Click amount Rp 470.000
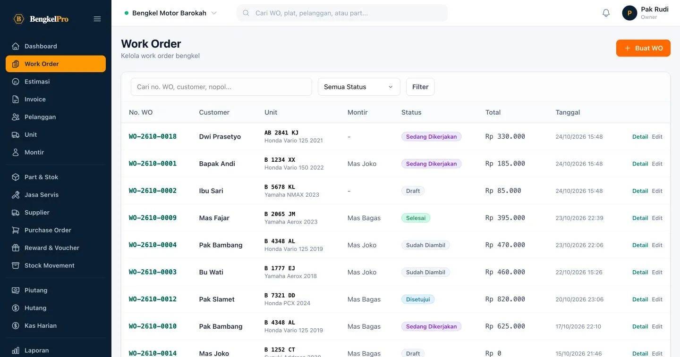This screenshot has width=680, height=357. pos(505,245)
